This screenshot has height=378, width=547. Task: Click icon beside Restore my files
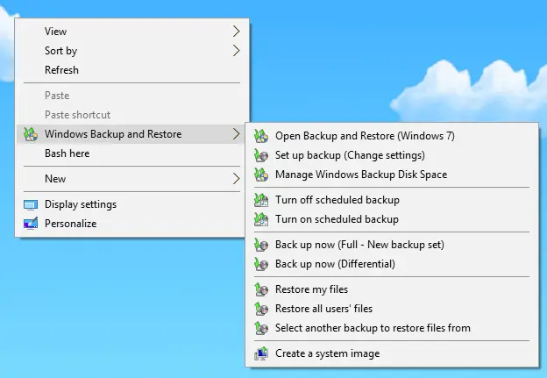click(x=261, y=289)
